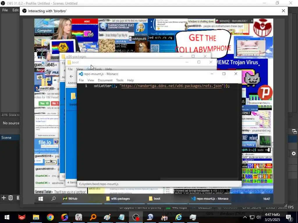
Task: Open the notification center icon
Action: (289, 217)
